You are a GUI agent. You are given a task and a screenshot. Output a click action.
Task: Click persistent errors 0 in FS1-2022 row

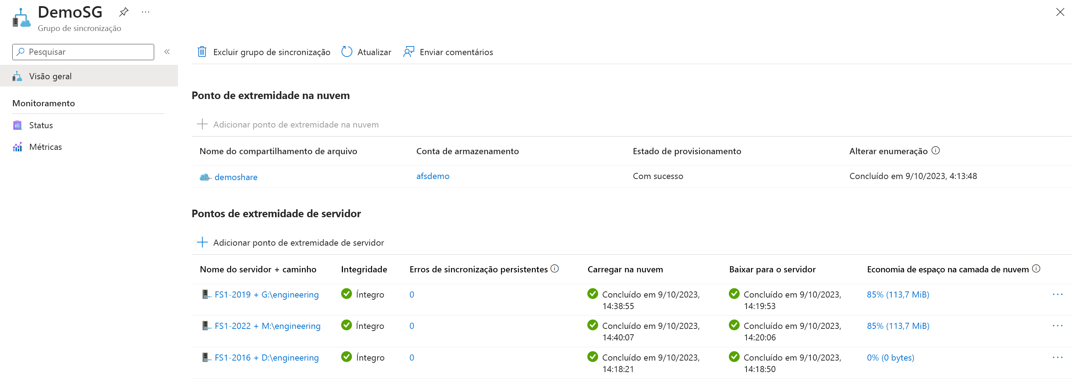(x=412, y=326)
